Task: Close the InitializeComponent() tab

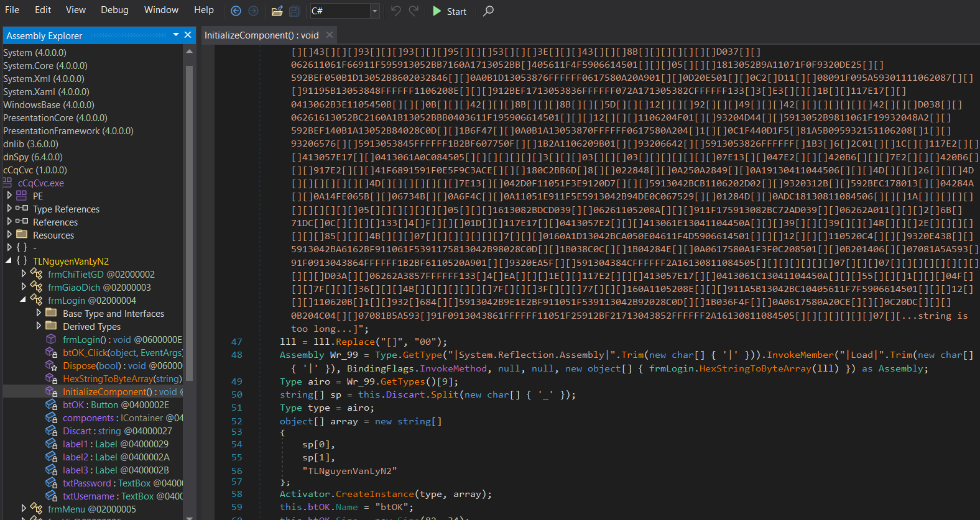Action: click(330, 35)
